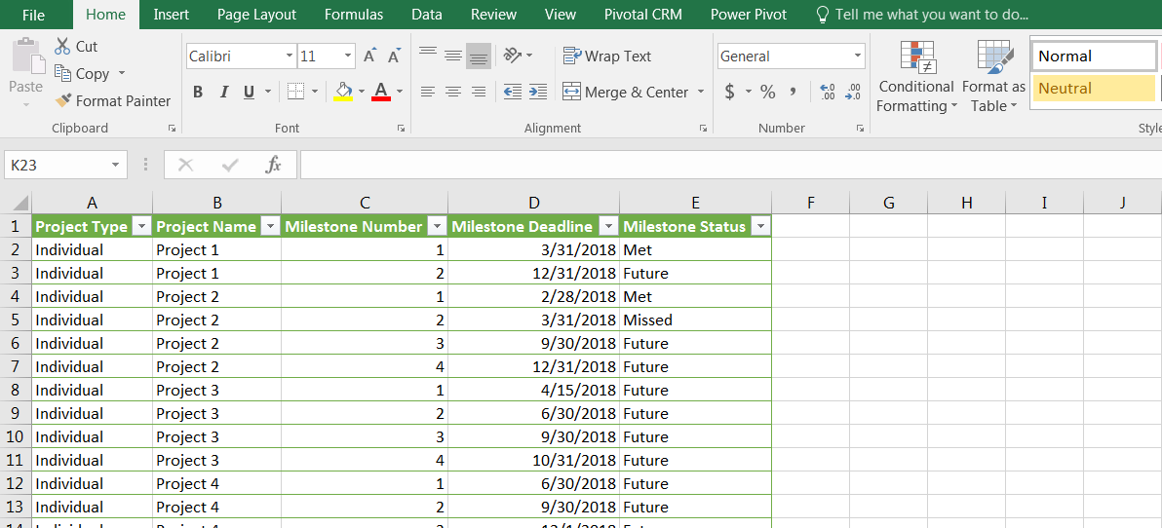Toggle Wrap Text
This screenshot has height=528, width=1162.
[x=607, y=56]
